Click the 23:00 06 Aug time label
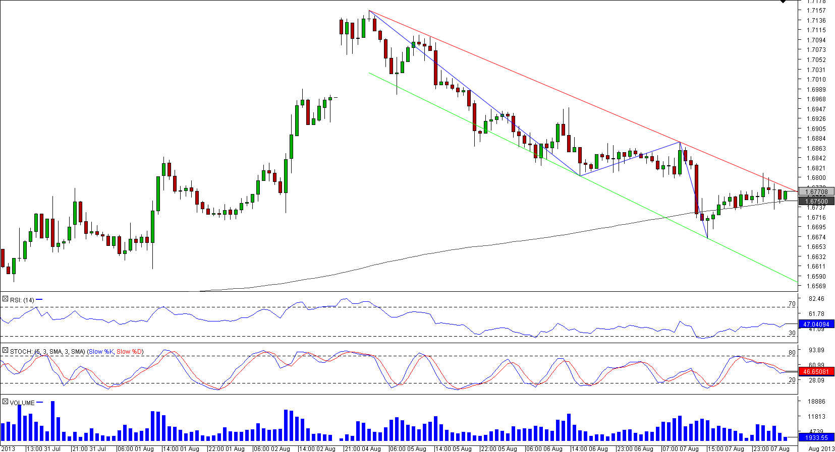This screenshot has width=835, height=452. pyautogui.click(x=635, y=448)
